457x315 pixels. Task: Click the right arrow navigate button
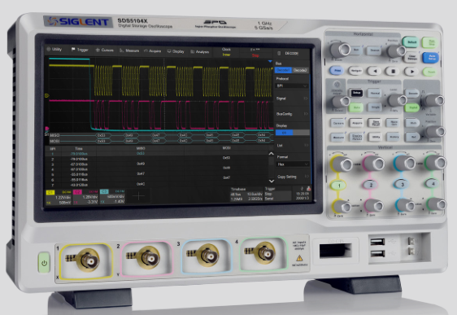coord(411,71)
